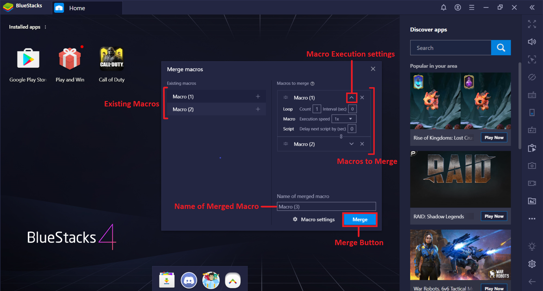Open Rise of Kingdoms thumbnail
This screenshot has width=543, height=291.
click(460, 101)
